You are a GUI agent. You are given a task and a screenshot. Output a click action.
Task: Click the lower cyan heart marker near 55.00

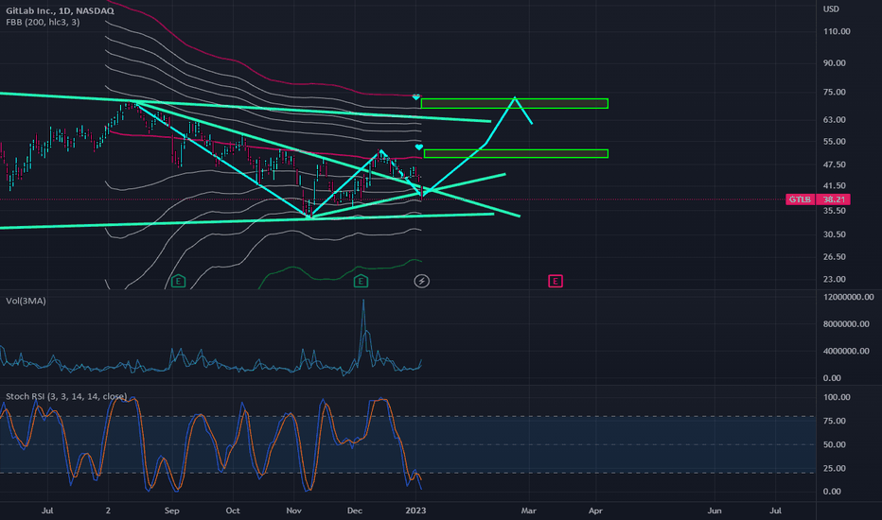click(419, 147)
